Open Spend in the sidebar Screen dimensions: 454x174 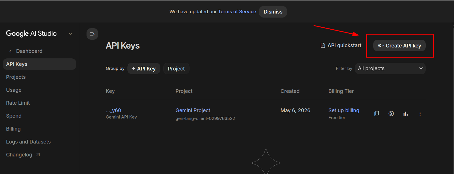[x=14, y=116]
